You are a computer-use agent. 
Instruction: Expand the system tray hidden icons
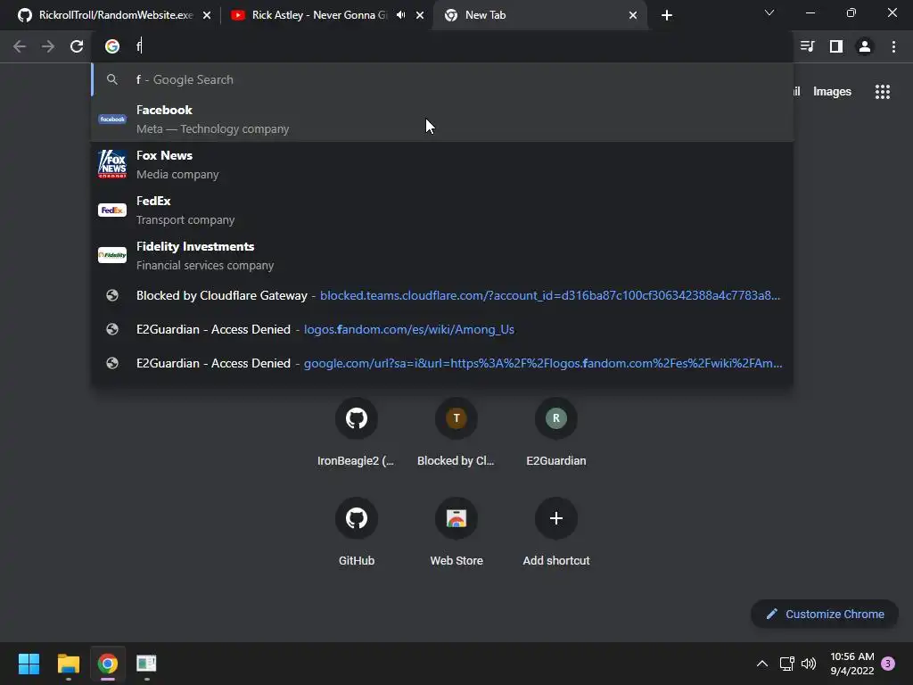pyautogui.click(x=761, y=664)
